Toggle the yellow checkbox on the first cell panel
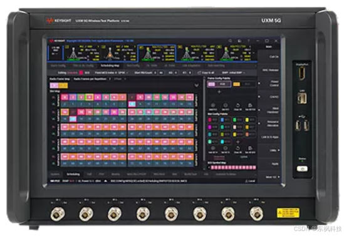The width and height of the screenshot is (344, 236). (x=67, y=47)
